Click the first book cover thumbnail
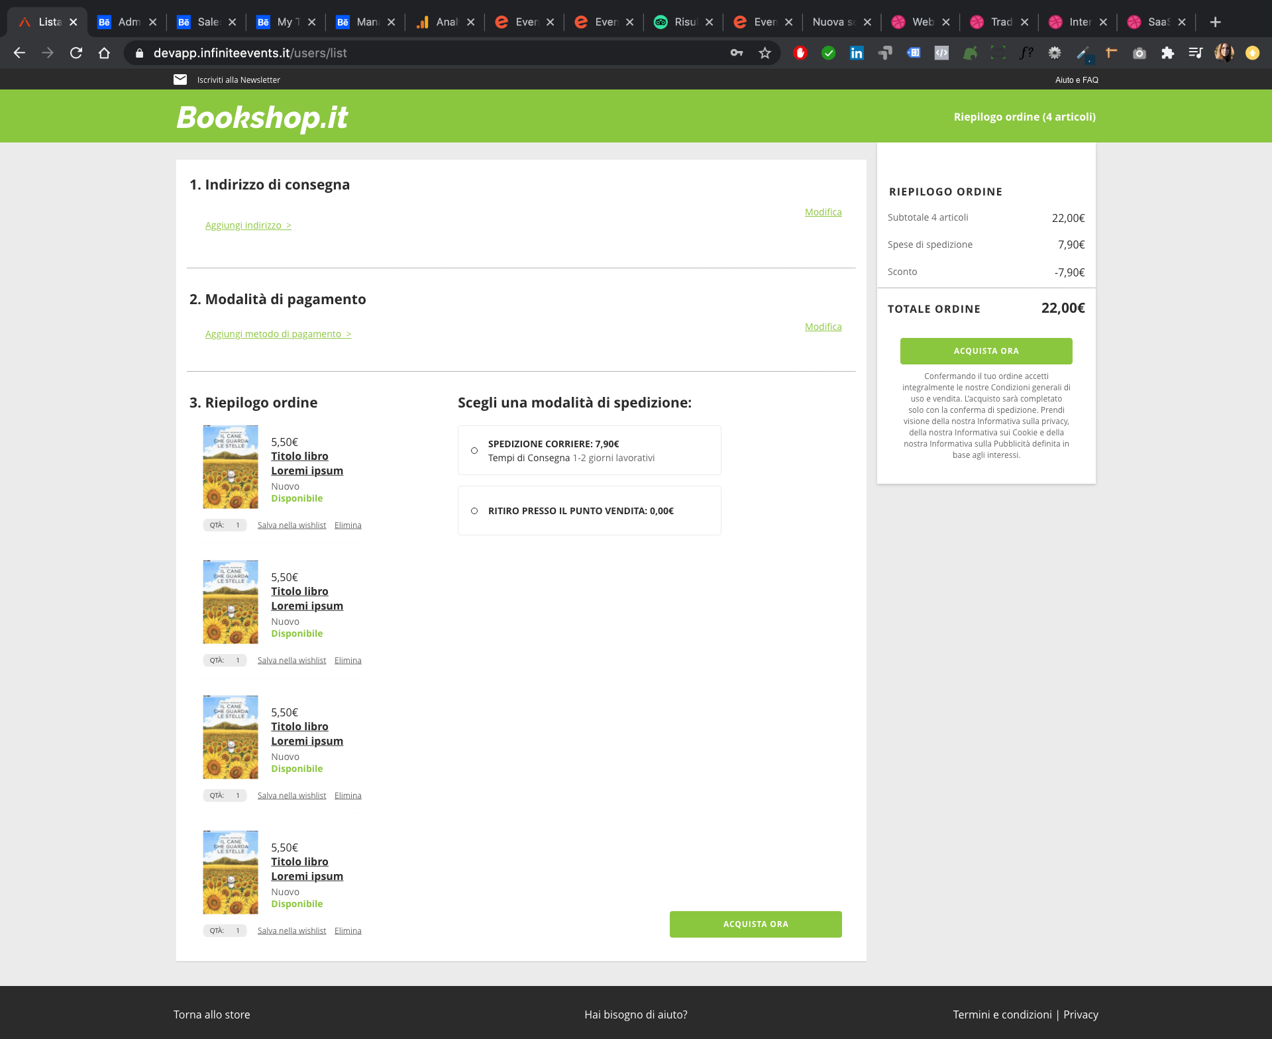Viewport: 1272px width, 1039px height. [231, 466]
